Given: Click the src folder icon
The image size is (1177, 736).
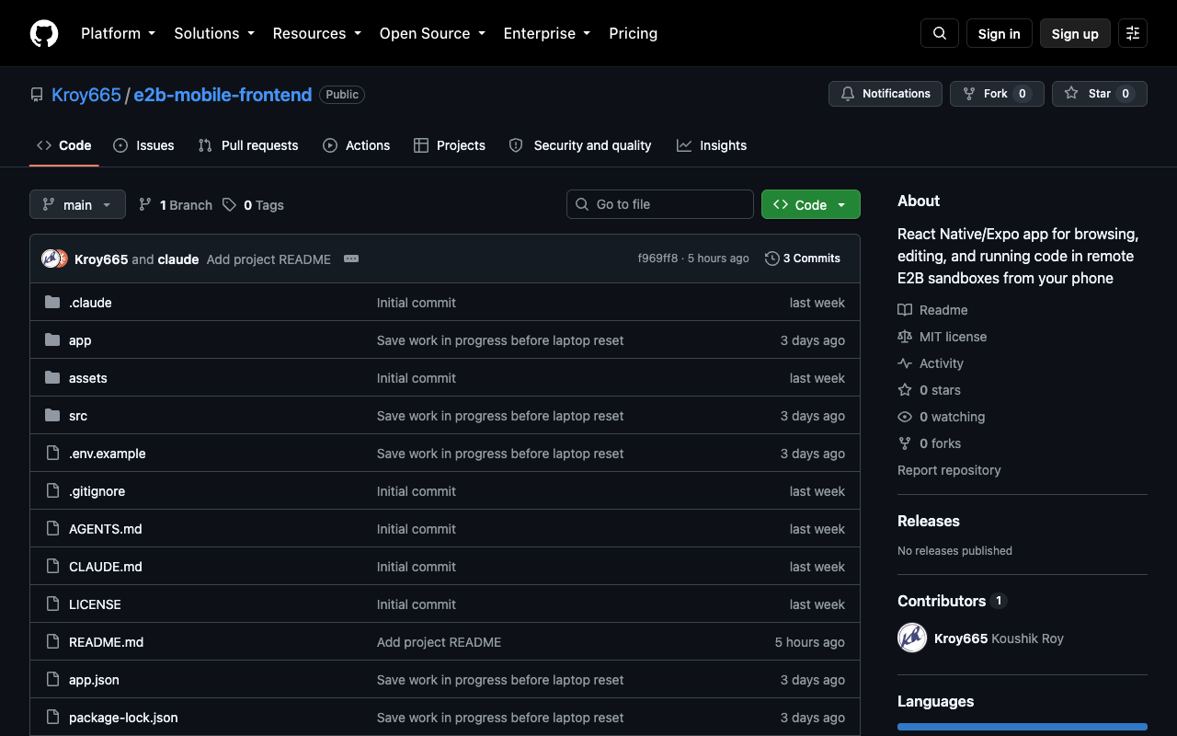Looking at the screenshot, I should [52, 416].
